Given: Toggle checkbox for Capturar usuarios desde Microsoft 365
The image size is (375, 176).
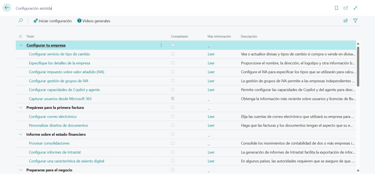Looking at the screenshot, I should [172, 98].
